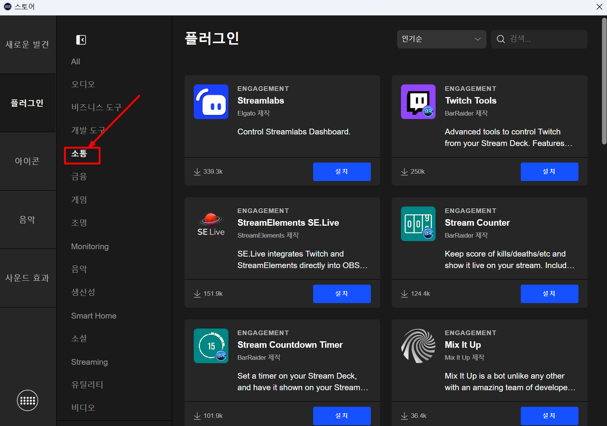Screen dimensions: 607x426
Task: Open the Streamlabs plugin title
Action: pyautogui.click(x=261, y=101)
